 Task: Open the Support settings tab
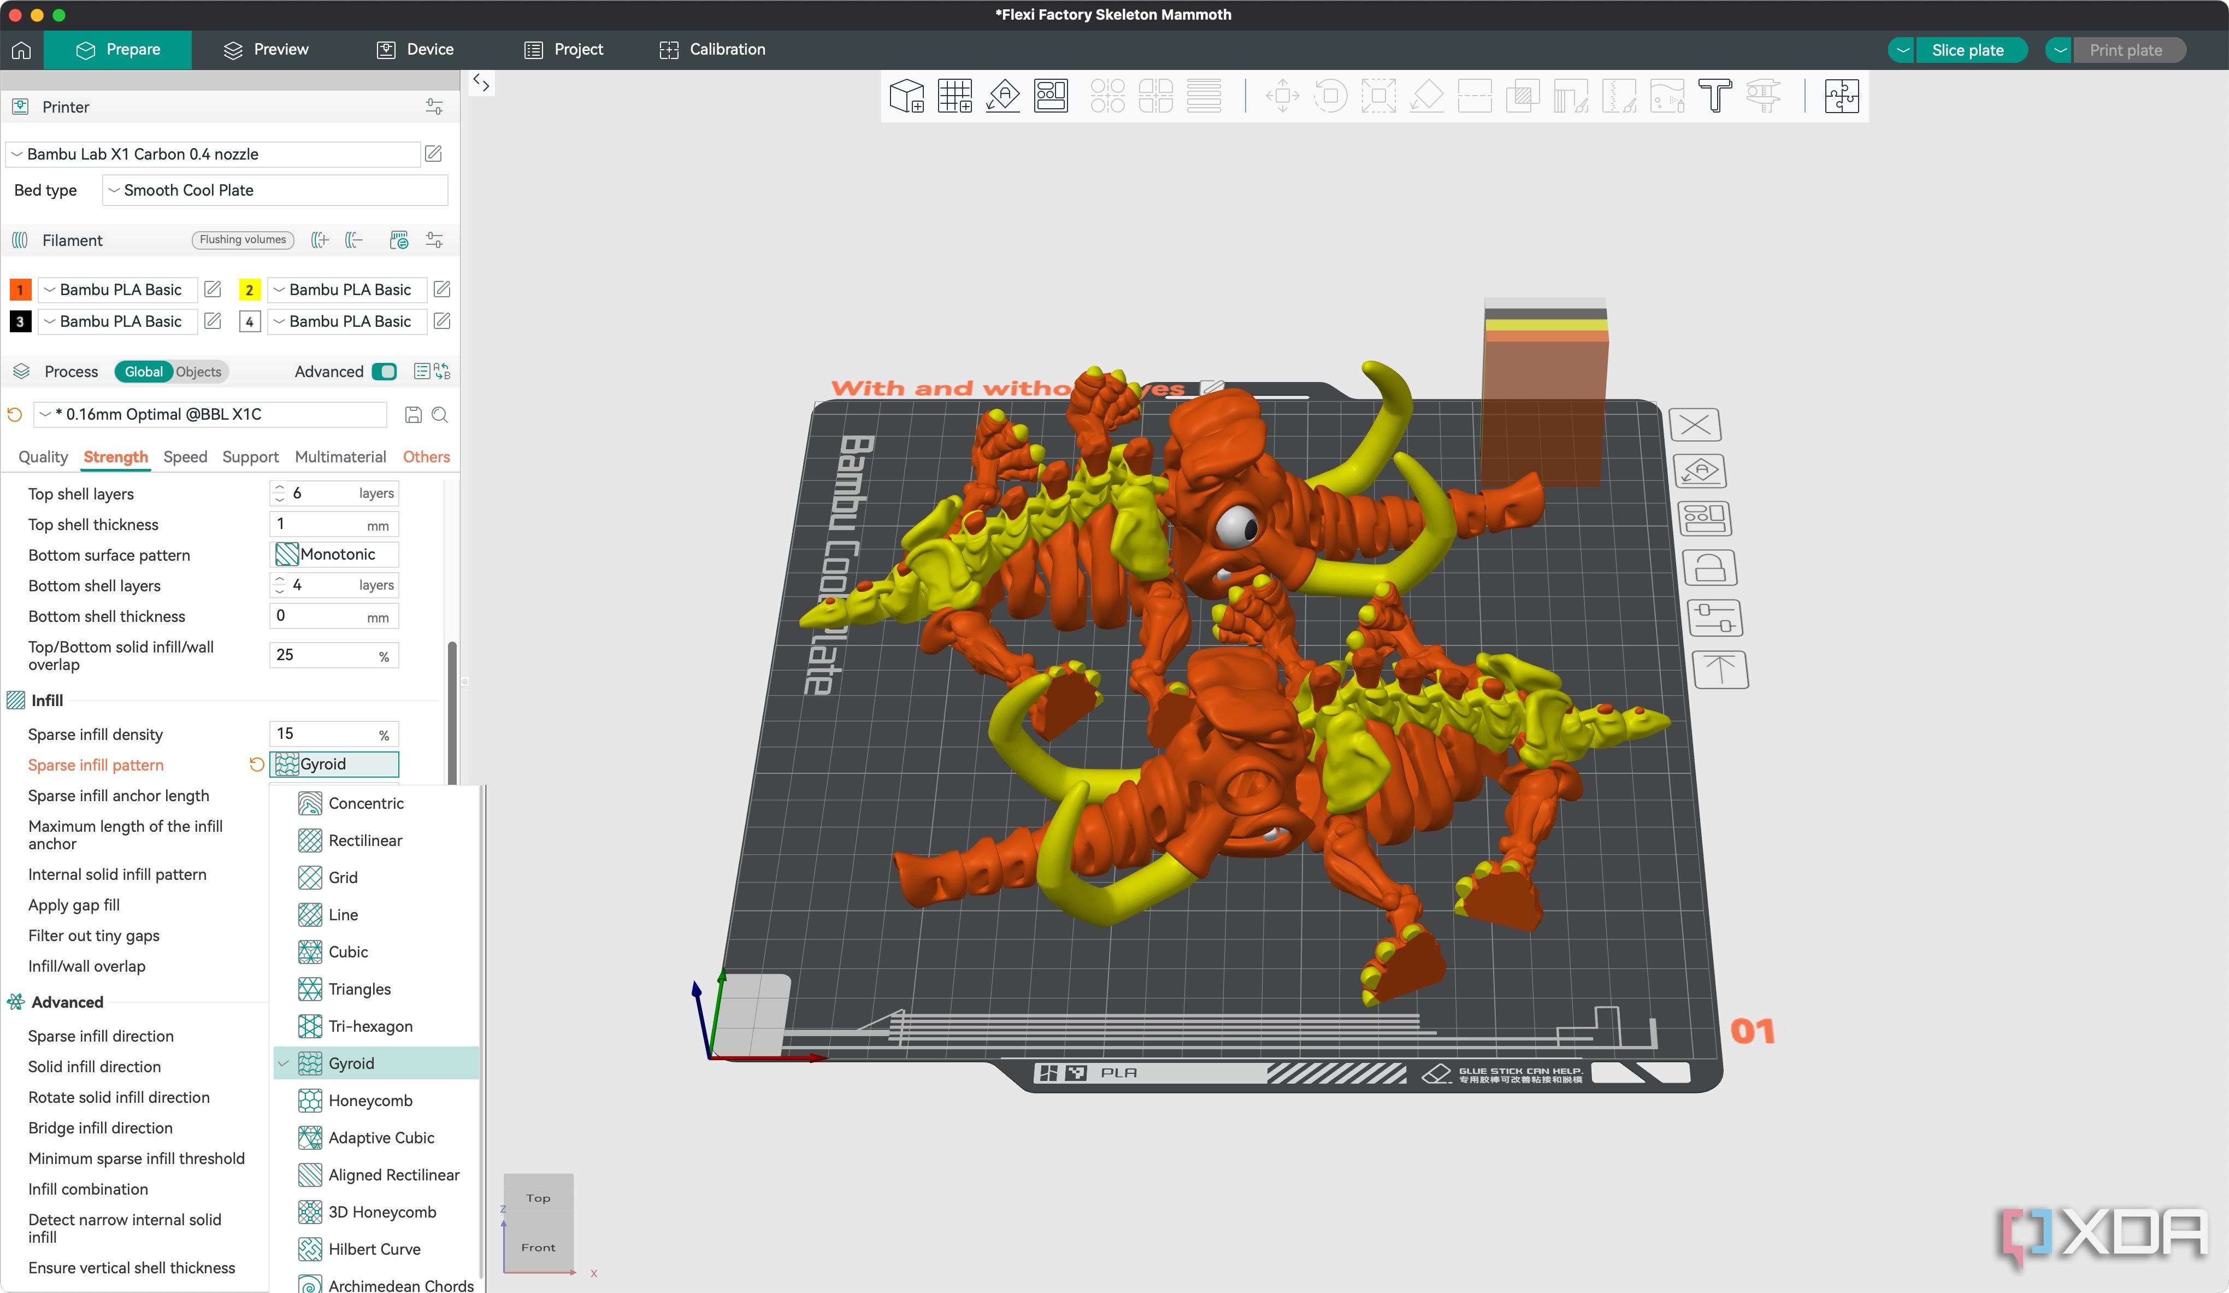tap(250, 457)
